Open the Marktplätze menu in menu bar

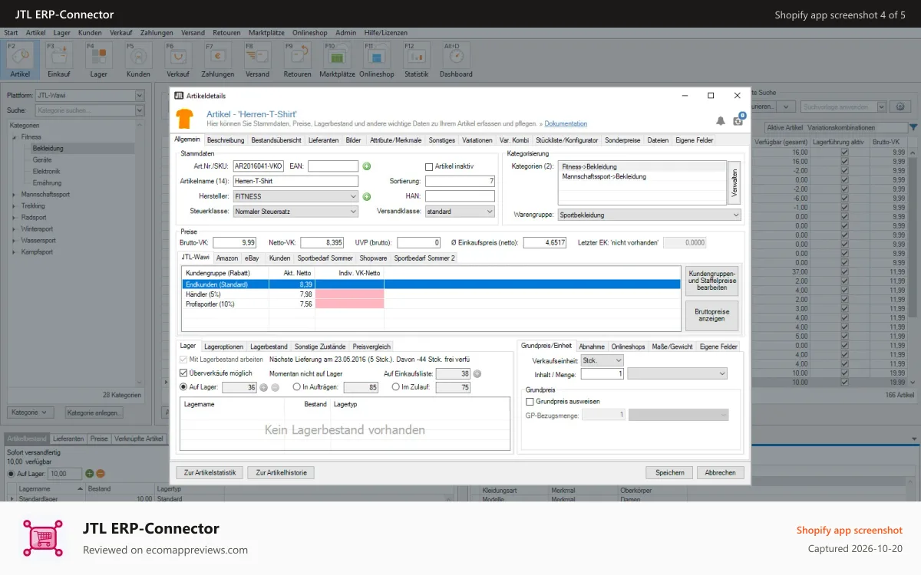click(266, 33)
